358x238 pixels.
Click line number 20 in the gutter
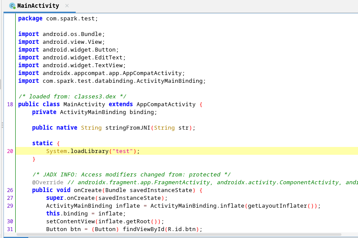10,151
